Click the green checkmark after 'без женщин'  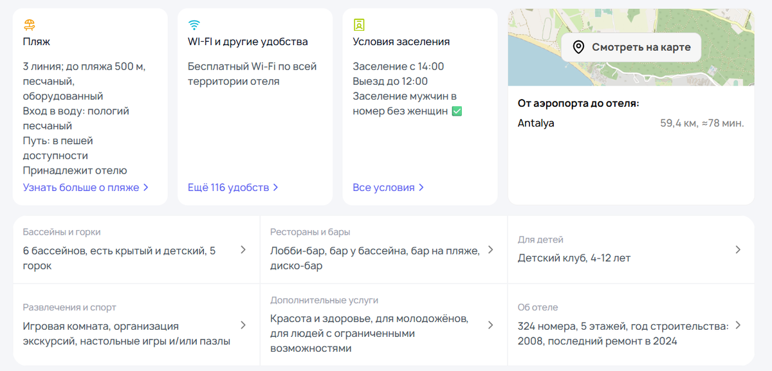coord(457,111)
